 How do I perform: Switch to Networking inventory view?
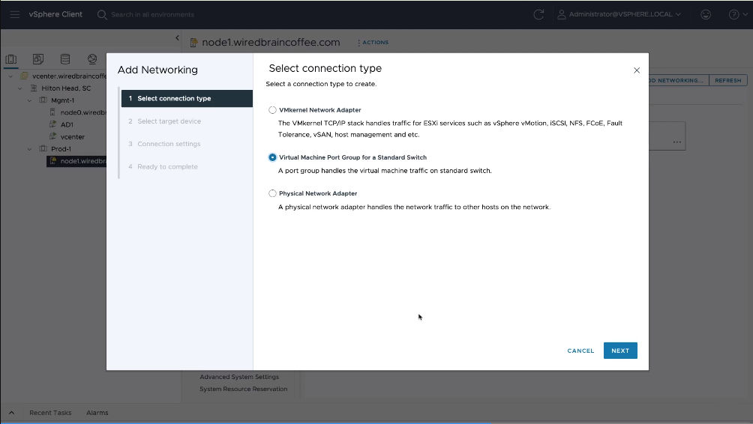[x=92, y=59]
